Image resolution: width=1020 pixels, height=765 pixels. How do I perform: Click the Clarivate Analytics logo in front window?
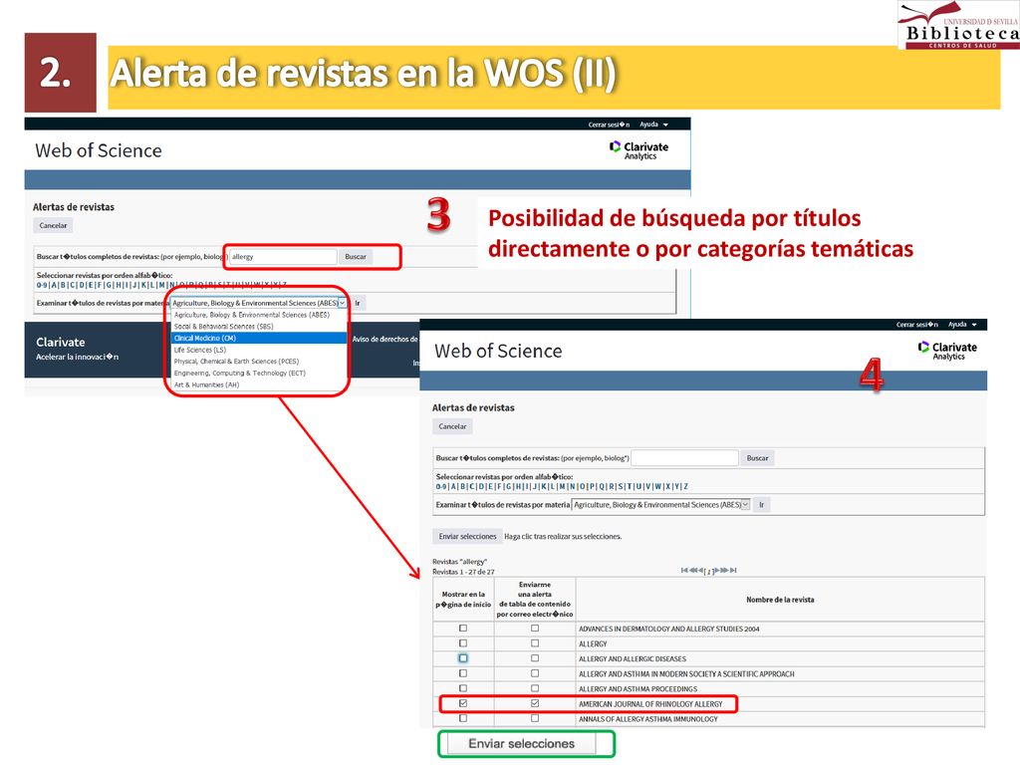pyautogui.click(x=947, y=351)
